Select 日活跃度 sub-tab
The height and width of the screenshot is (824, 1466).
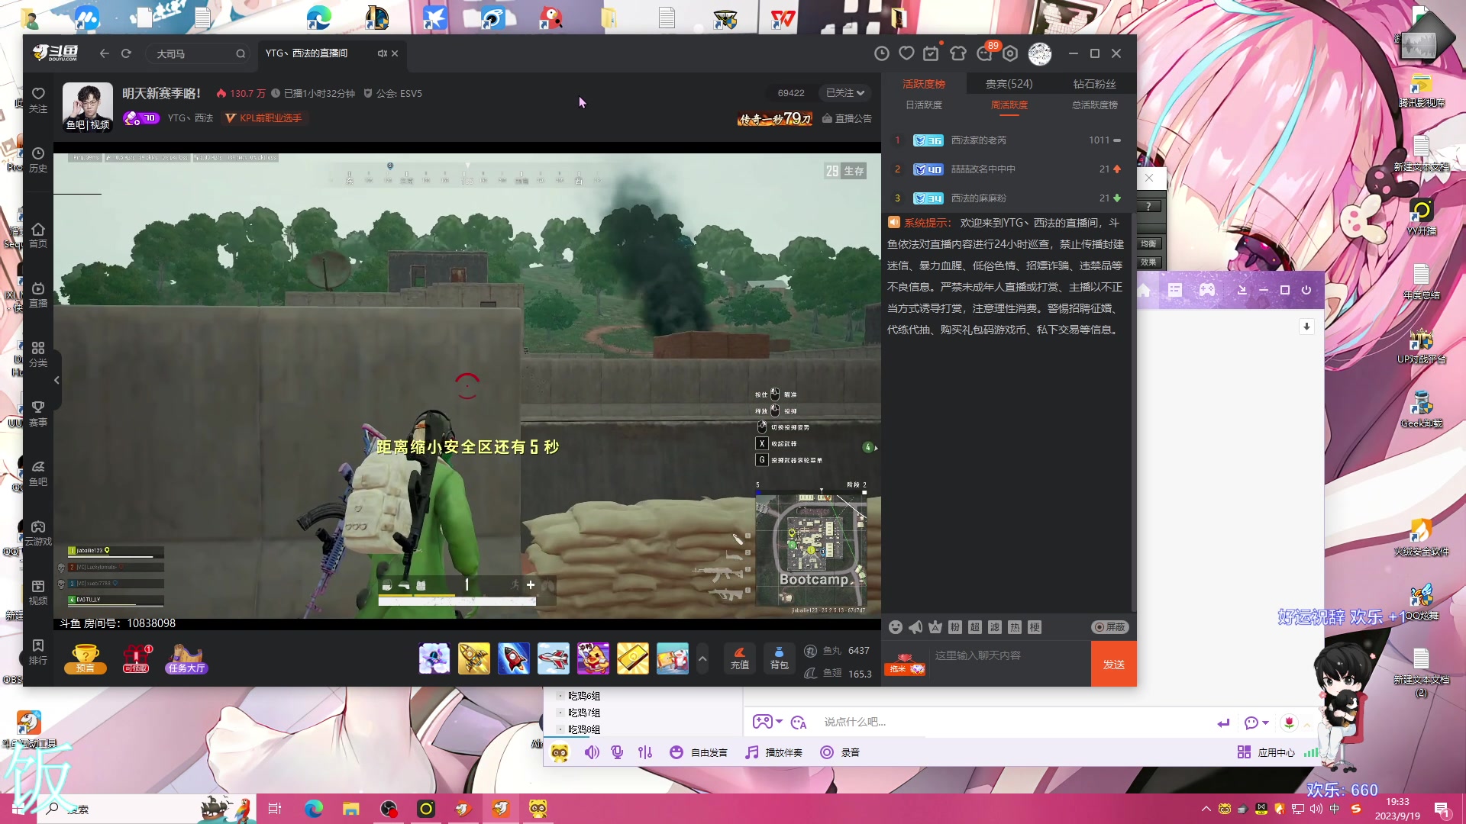(x=924, y=105)
